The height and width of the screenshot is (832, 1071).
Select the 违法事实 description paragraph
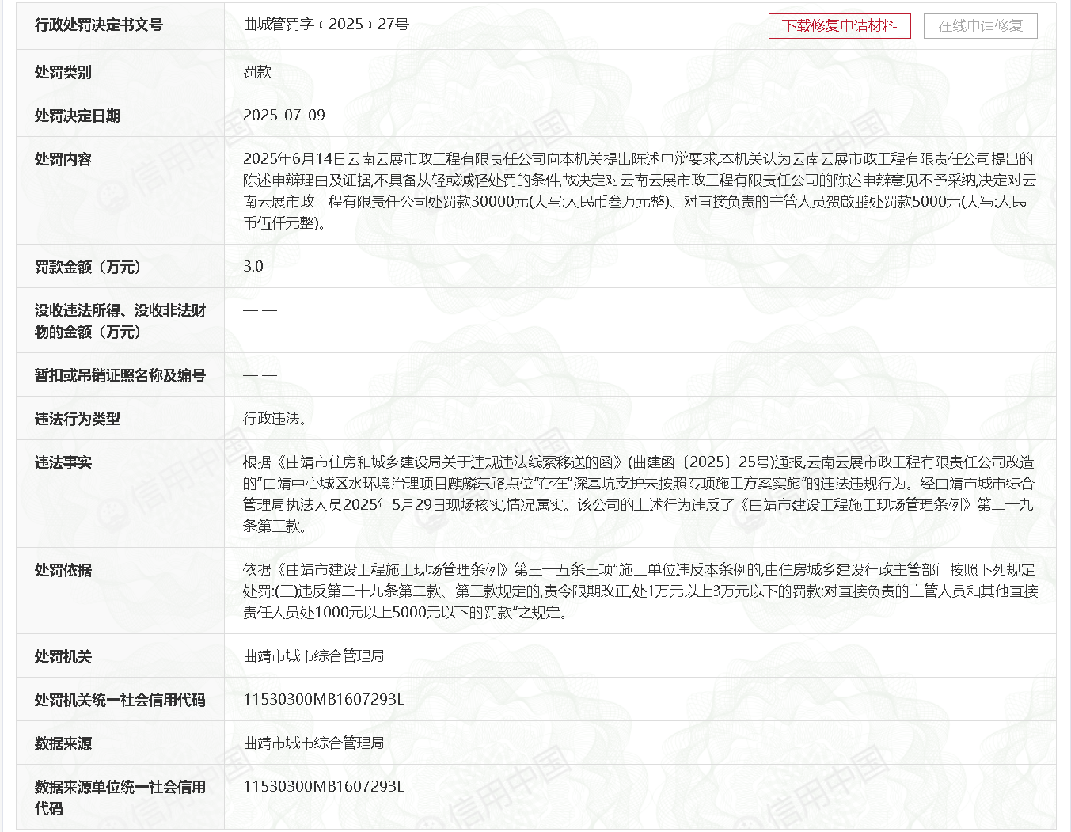point(639,494)
